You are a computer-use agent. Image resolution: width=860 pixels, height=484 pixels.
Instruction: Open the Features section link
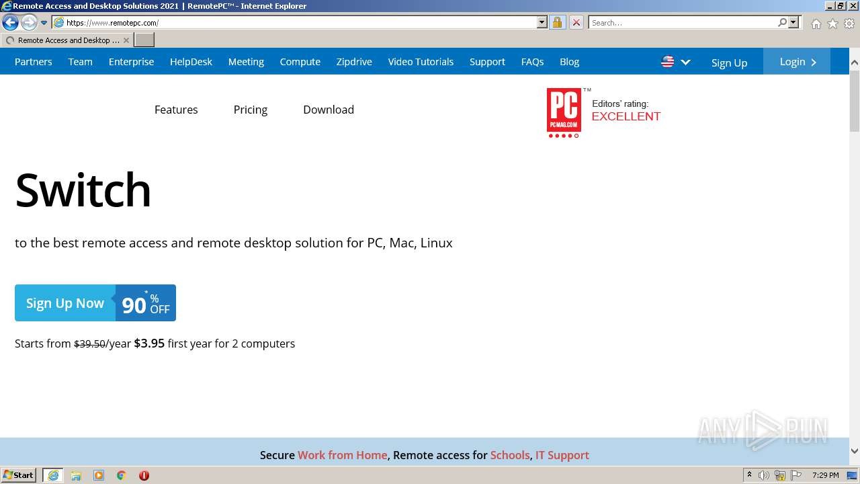176,110
